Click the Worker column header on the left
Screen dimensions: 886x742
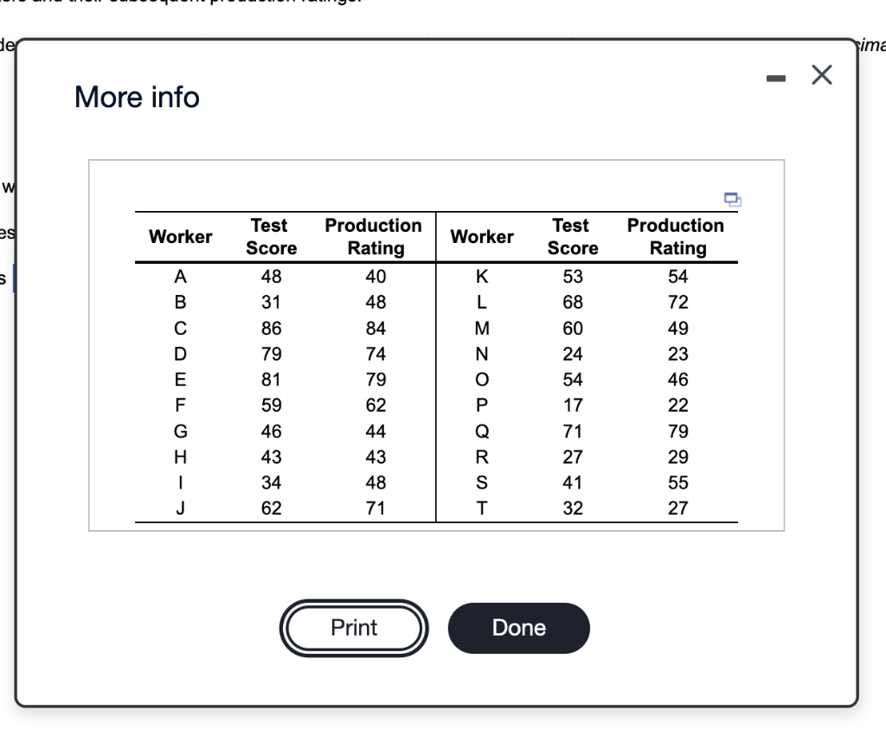[180, 236]
